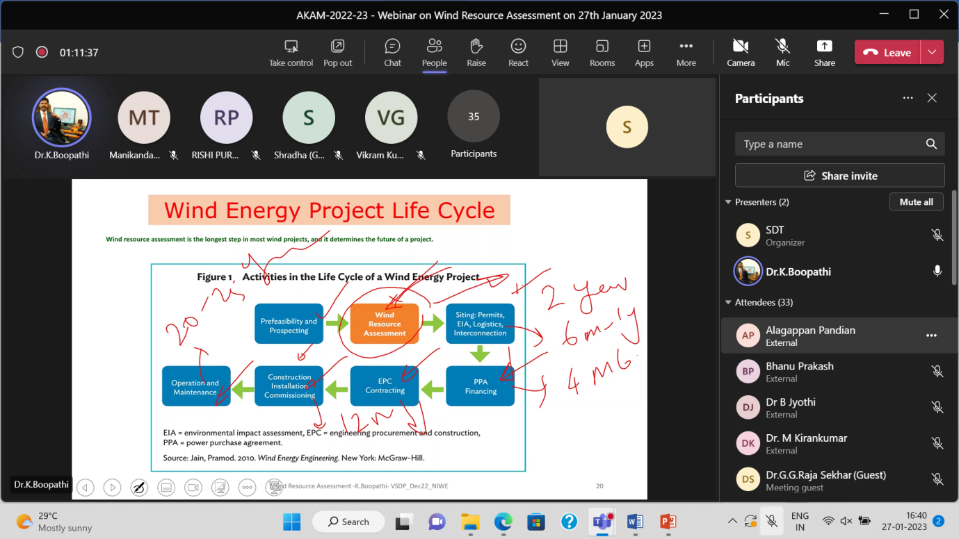Click Take control of presentation
The height and width of the screenshot is (539, 959).
(291, 53)
